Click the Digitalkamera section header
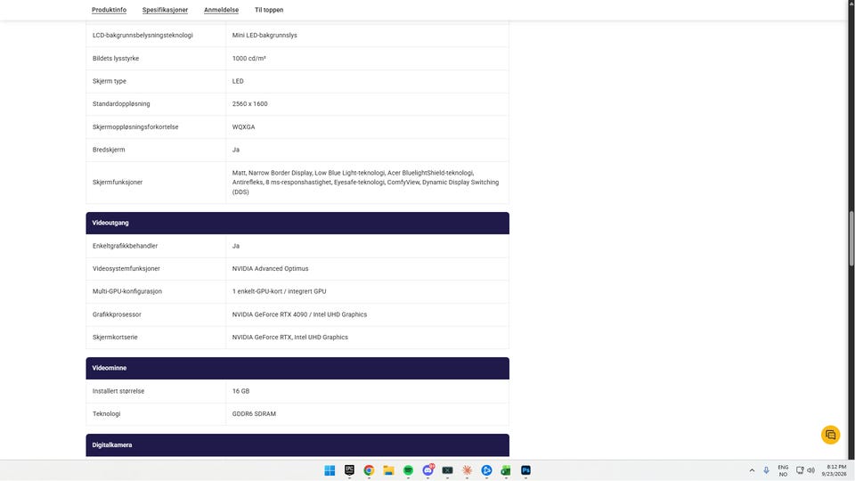Viewport: 855px width, 481px height. tap(297, 445)
